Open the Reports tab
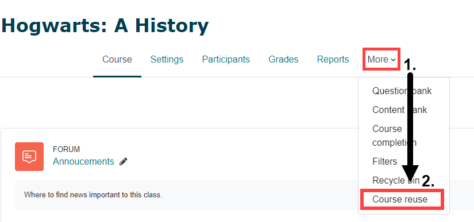 333,60
